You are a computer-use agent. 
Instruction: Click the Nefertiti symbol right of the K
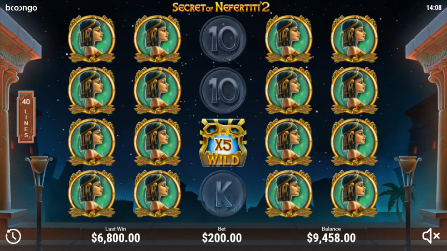coord(288,194)
